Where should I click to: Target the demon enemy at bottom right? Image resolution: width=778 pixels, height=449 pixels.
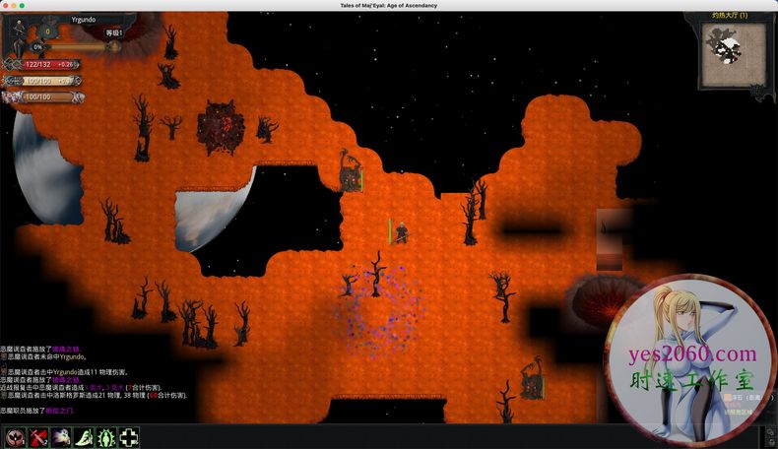click(x=535, y=379)
